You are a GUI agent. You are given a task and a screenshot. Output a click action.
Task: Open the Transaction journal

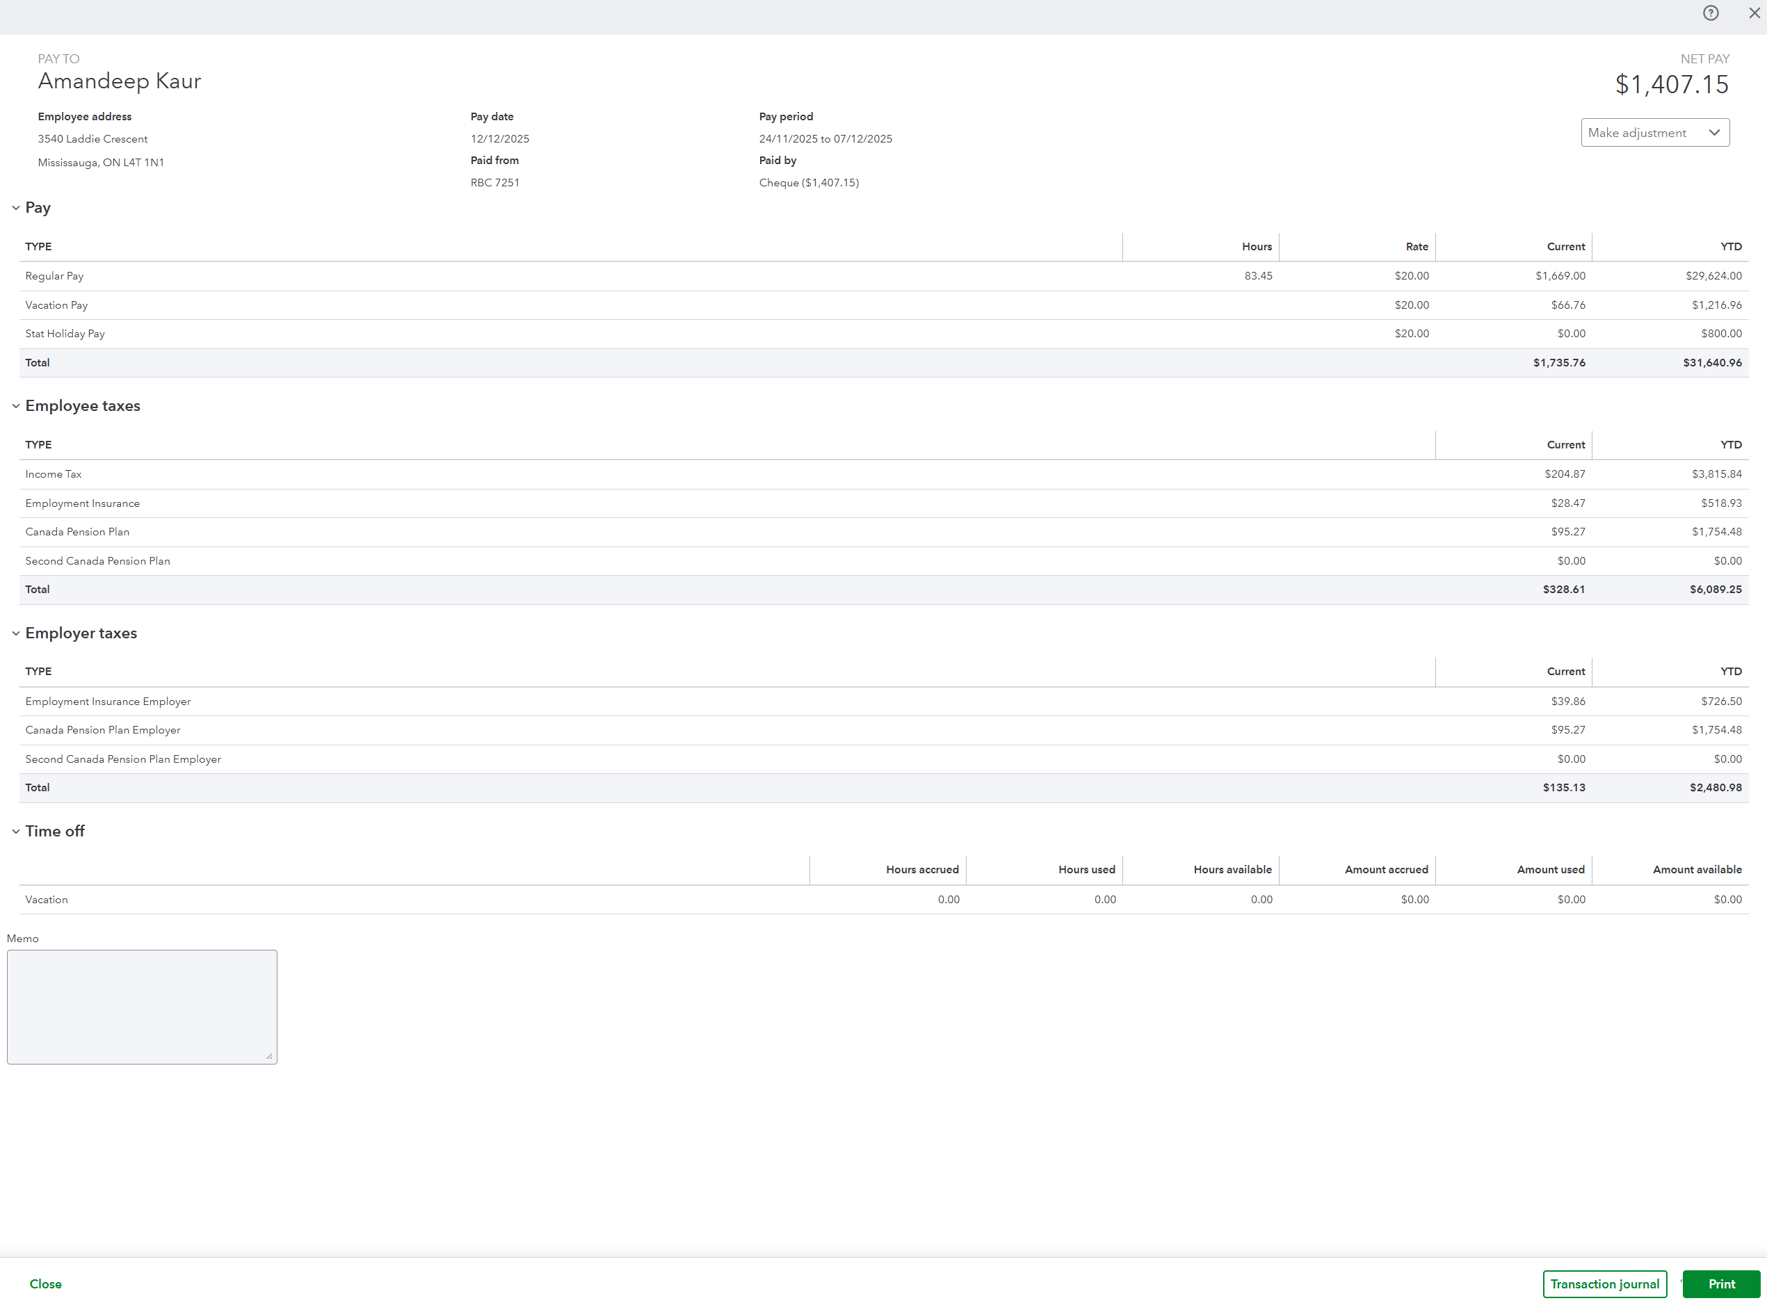coord(1604,1284)
